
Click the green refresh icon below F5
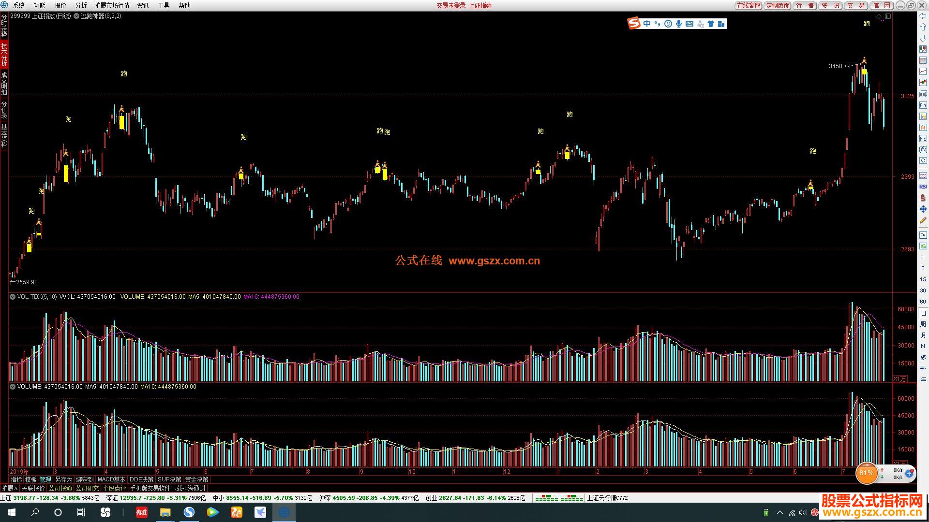(x=923, y=246)
